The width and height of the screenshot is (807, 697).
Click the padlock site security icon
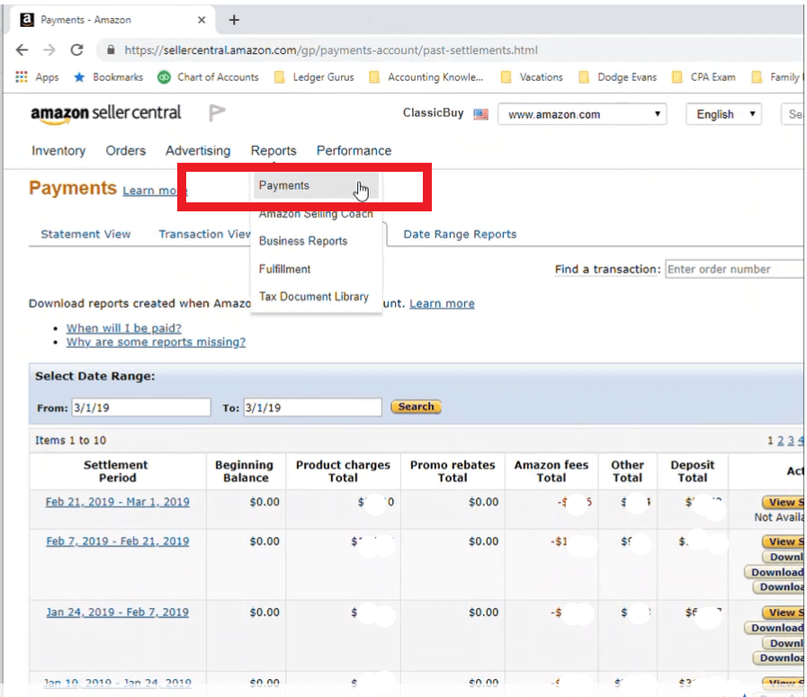pos(111,49)
